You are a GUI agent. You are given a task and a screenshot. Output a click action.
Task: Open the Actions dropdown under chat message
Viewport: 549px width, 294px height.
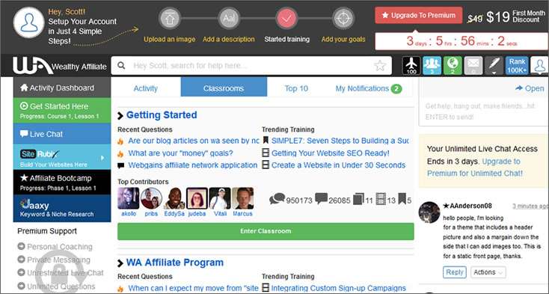tap(488, 272)
